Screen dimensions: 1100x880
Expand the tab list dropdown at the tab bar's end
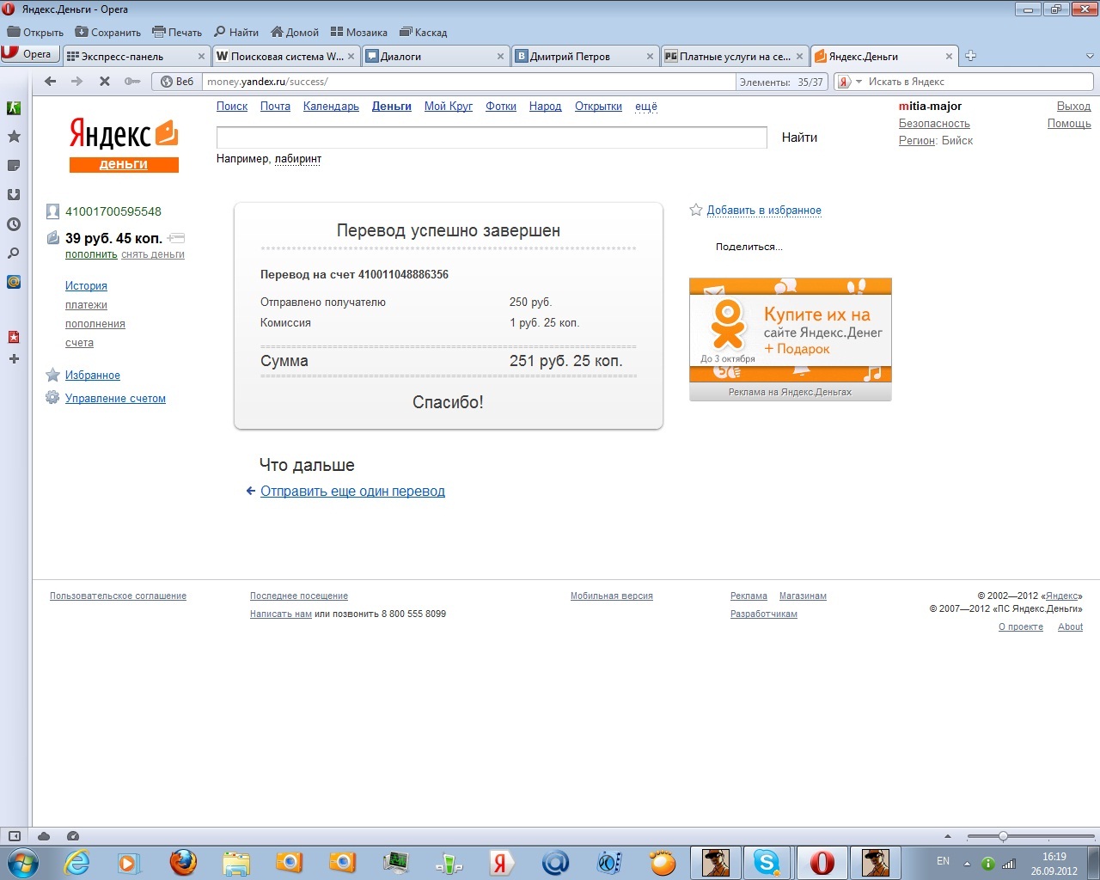tap(1090, 57)
